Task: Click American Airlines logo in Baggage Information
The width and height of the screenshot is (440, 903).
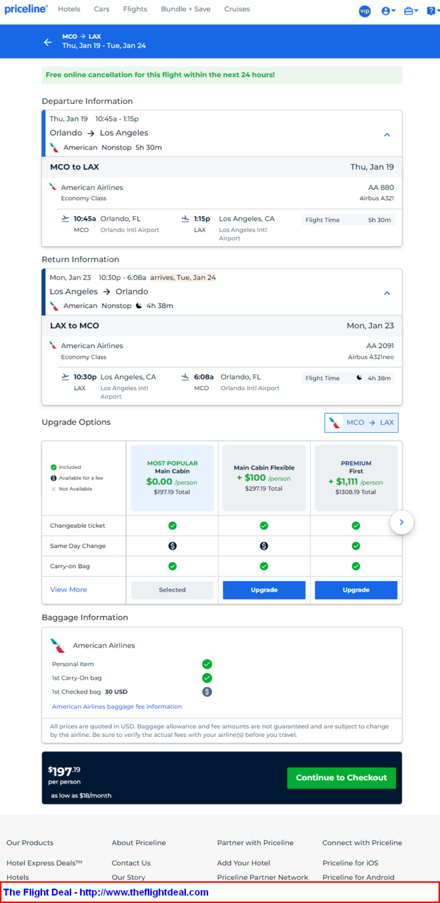Action: coord(58,646)
